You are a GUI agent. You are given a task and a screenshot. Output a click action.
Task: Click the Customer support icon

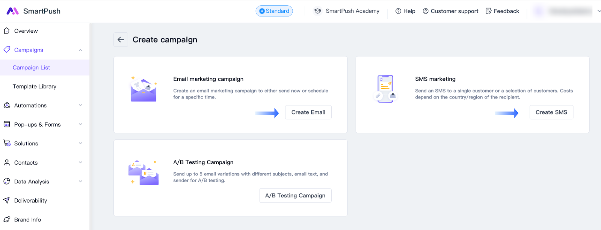coord(426,11)
